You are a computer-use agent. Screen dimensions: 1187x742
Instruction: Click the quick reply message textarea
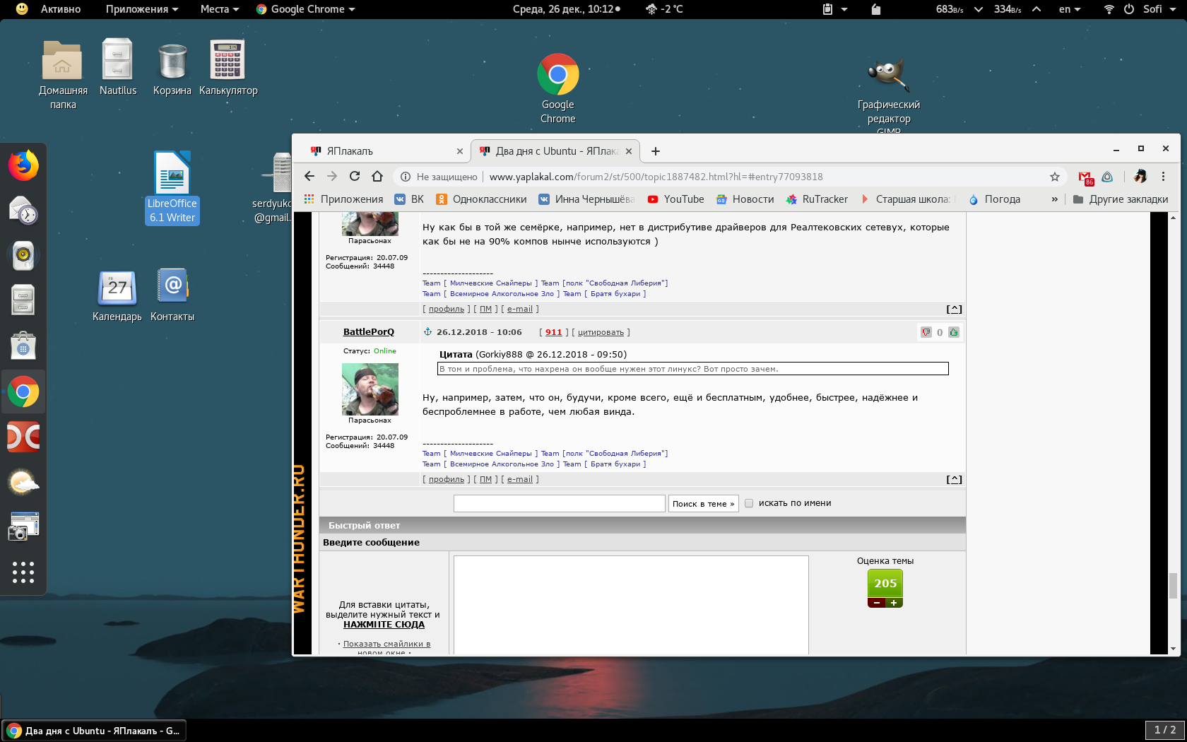coord(631,606)
